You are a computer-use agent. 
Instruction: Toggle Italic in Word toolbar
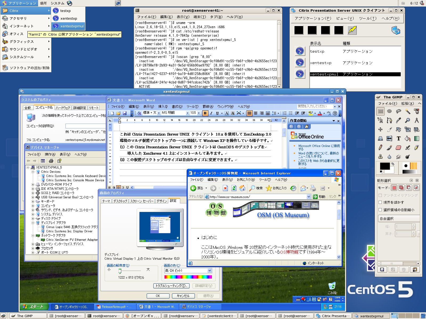211,113
